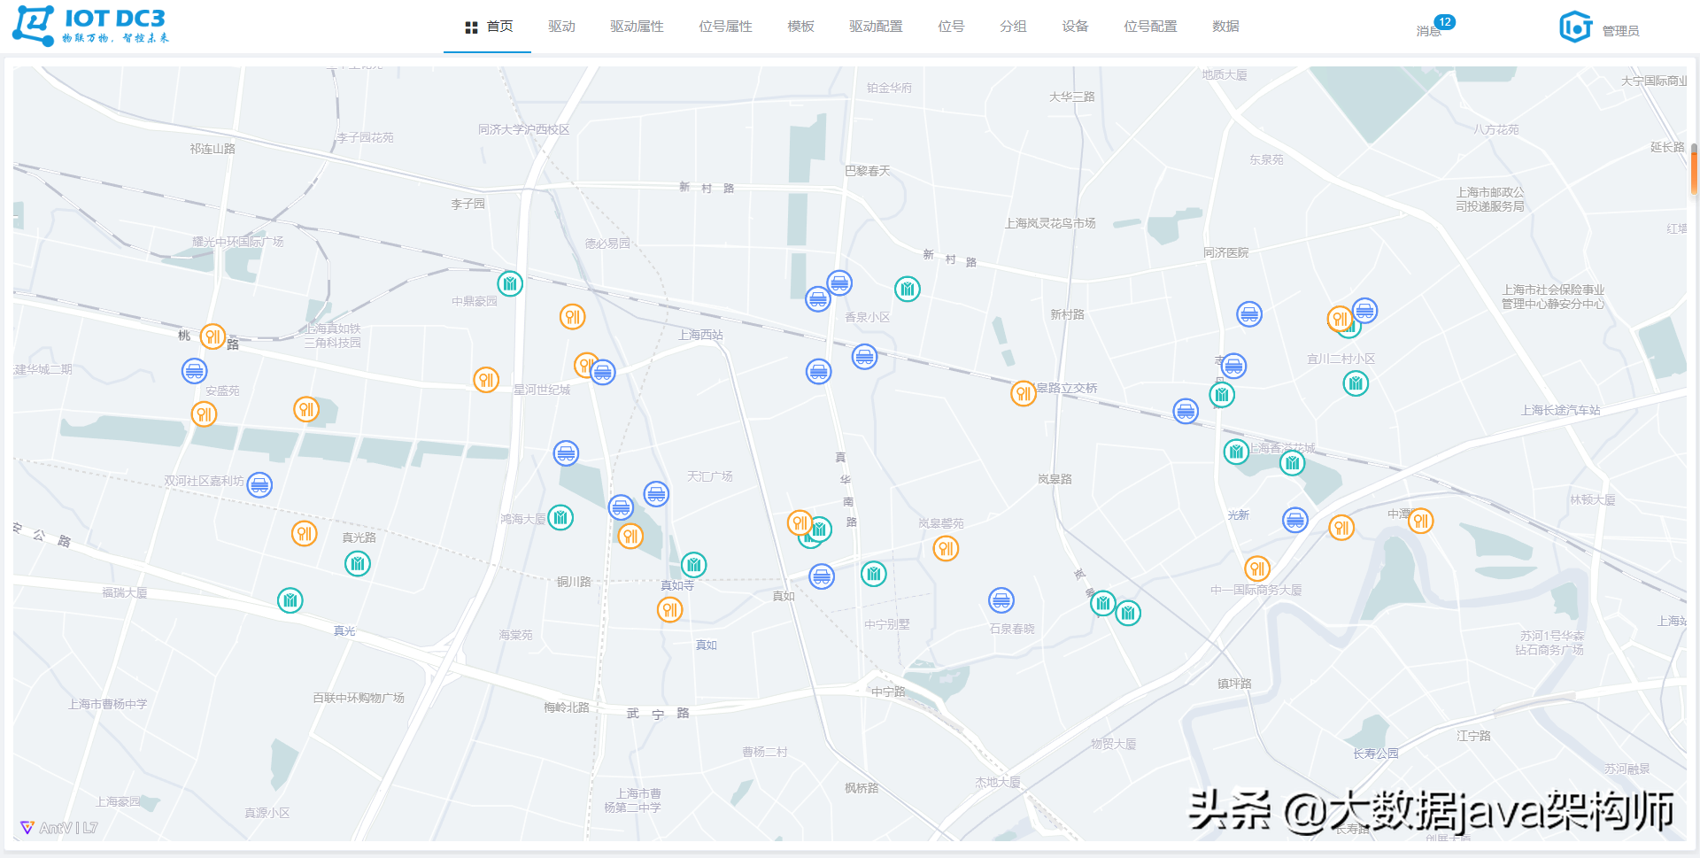The height and width of the screenshot is (858, 1700).
Task: Click car marker right of 光新
Action: [x=1295, y=520]
